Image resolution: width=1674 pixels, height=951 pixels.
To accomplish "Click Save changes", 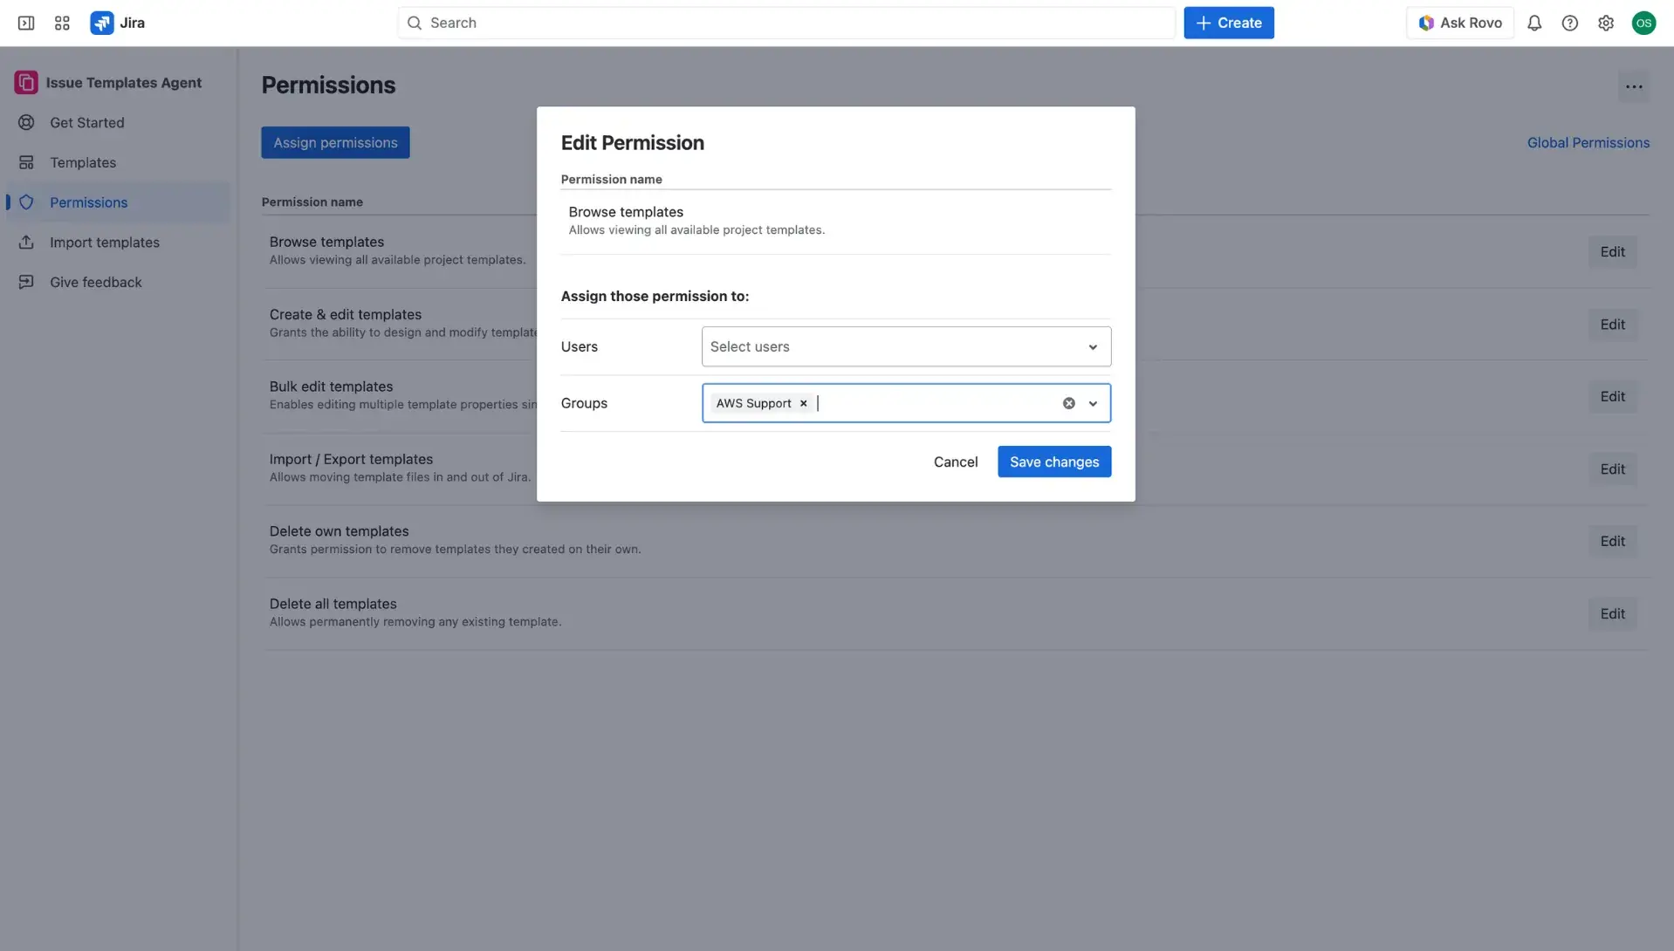I will (x=1053, y=462).
